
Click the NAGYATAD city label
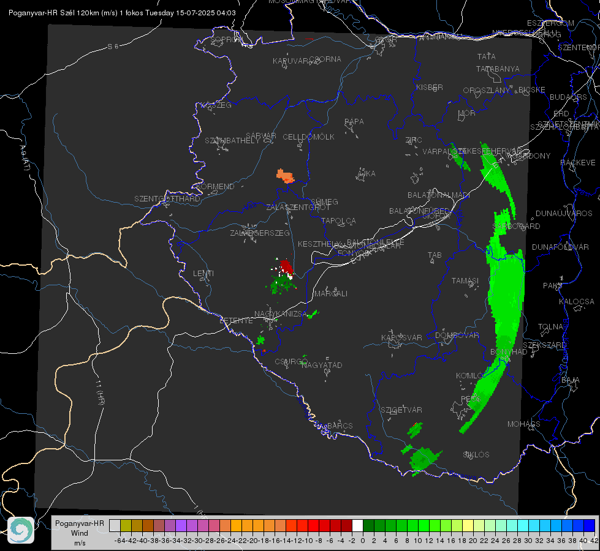pyautogui.click(x=322, y=365)
